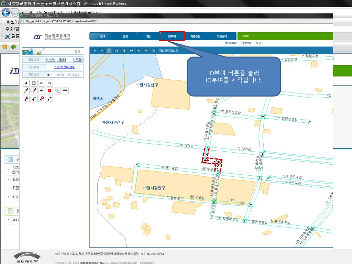
Task: Select the 노드 radio button
Action: pos(48,75)
